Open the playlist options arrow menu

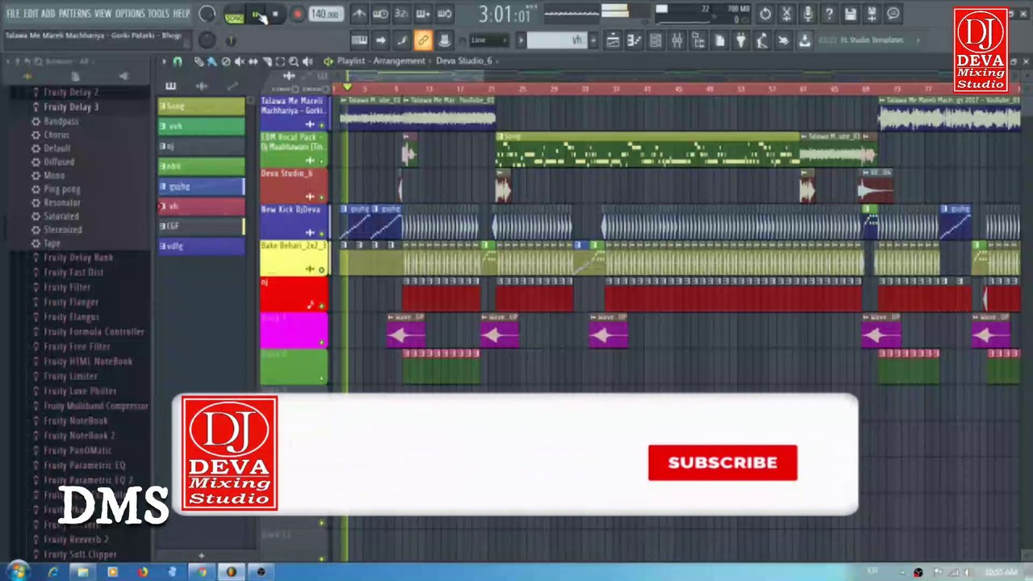(165, 61)
